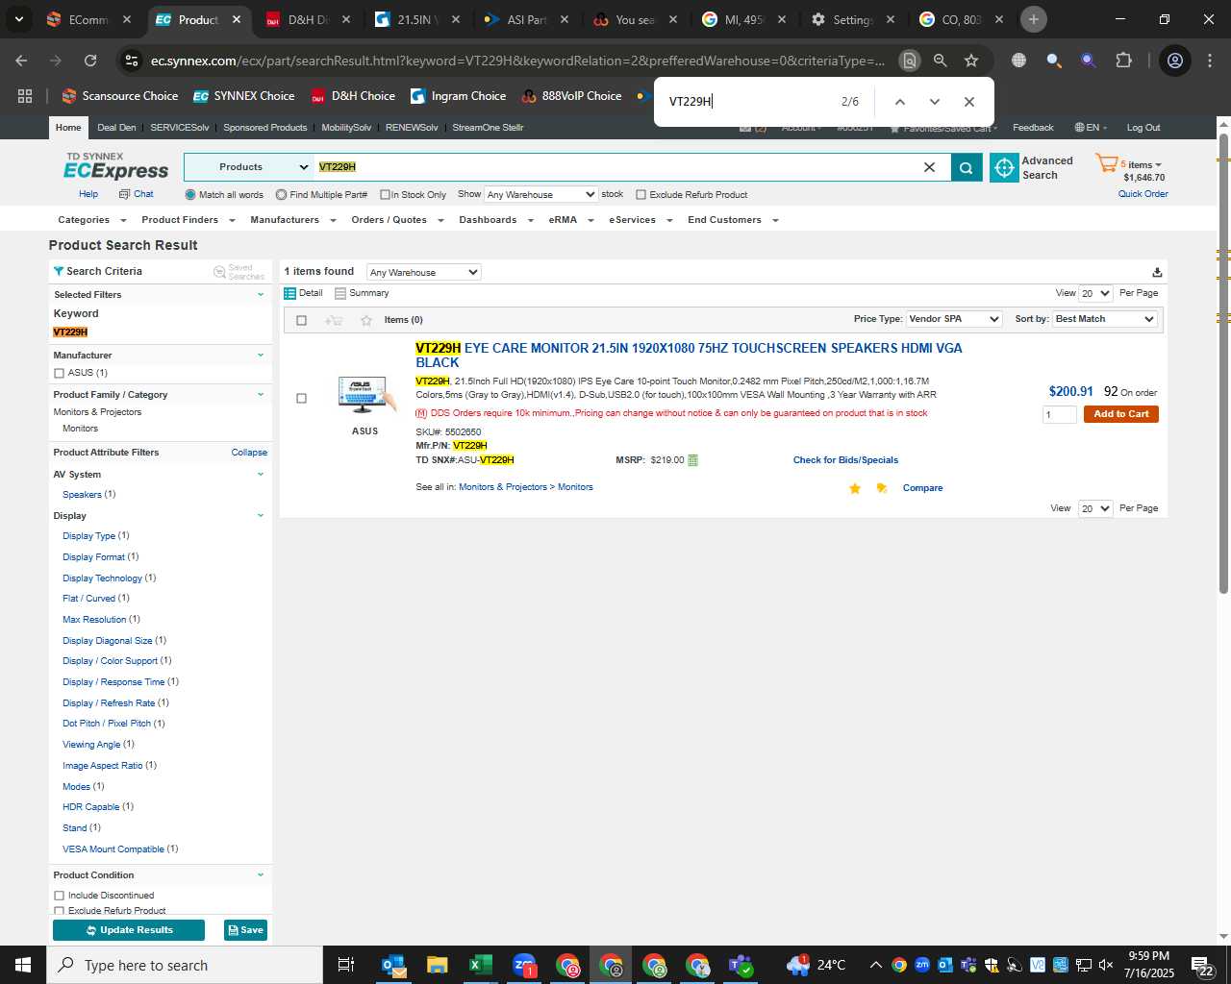
Task: Open new browser tab
Action: click(1034, 19)
